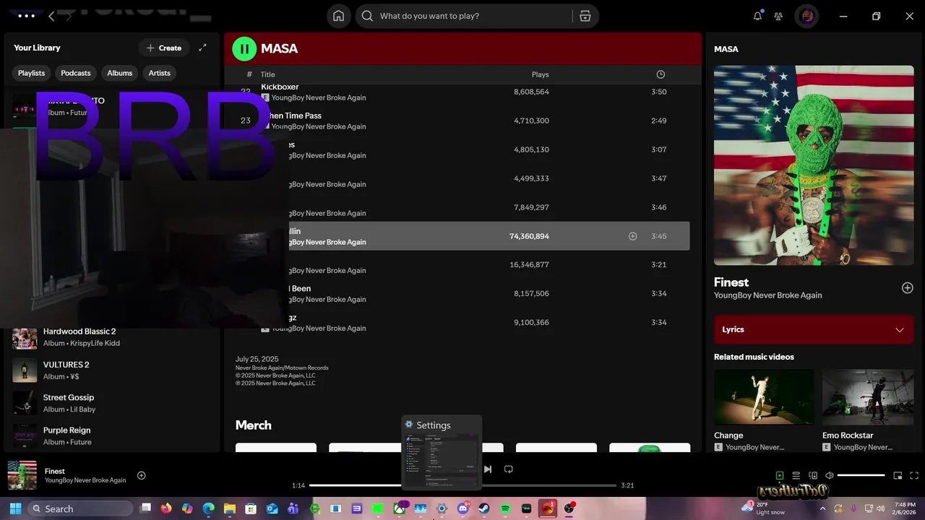Show hidden system tray icons
The image size is (925, 520).
pos(822,508)
